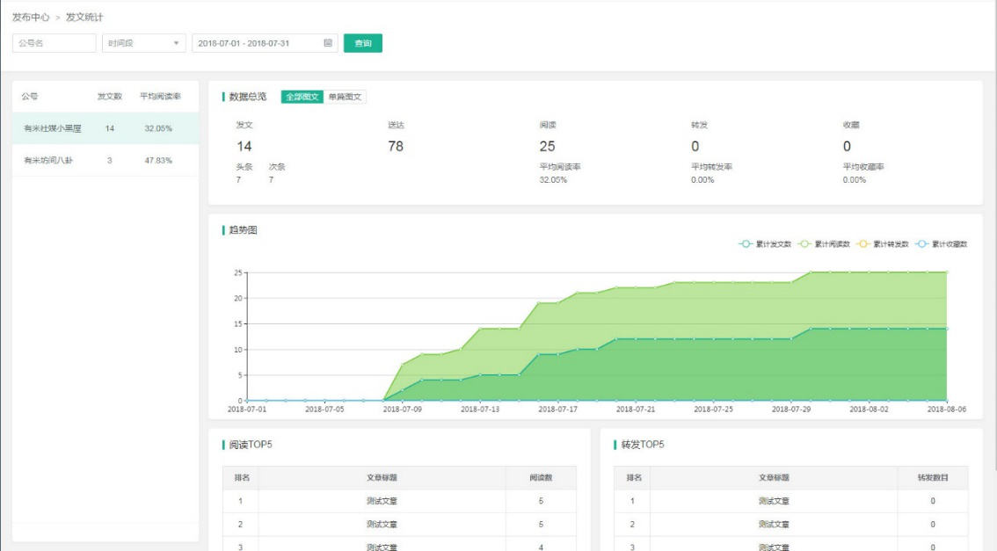Select the 有米坊间八卦 account row
The height and width of the screenshot is (551, 997).
tap(47, 162)
